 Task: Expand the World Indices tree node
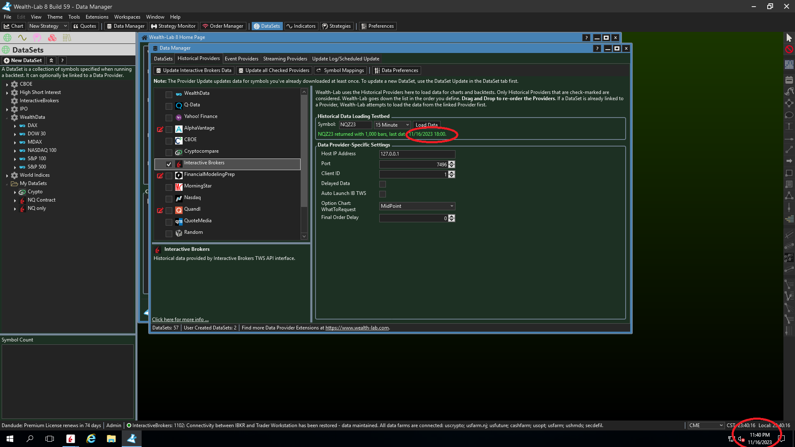coord(7,175)
